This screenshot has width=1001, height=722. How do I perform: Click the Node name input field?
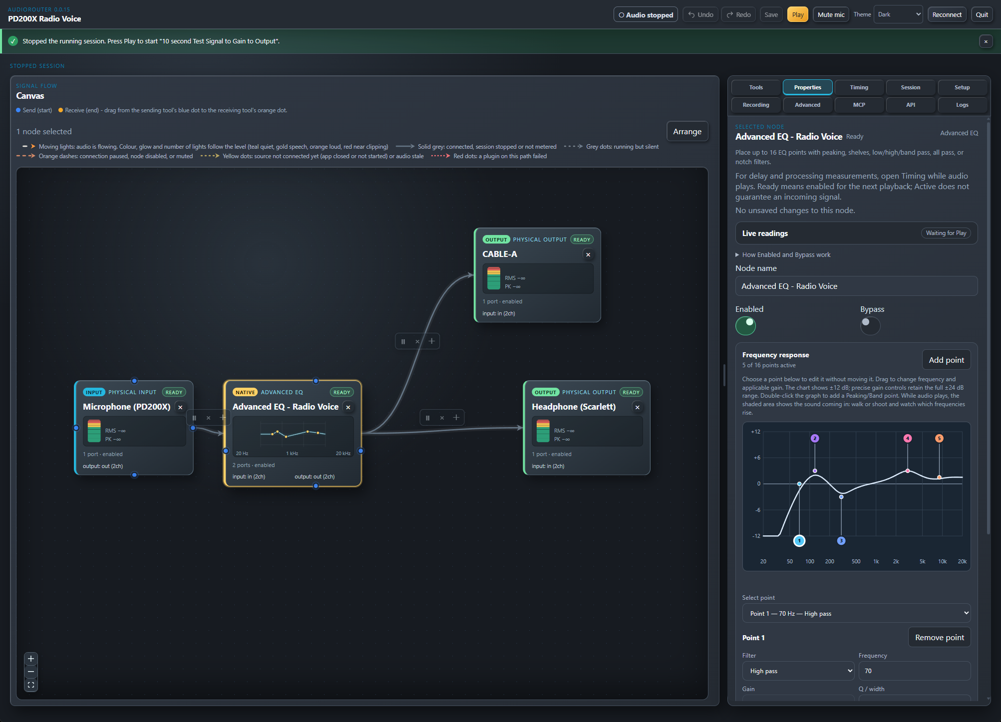[856, 286]
